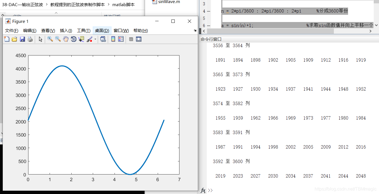This screenshot has width=379, height=194.
Task: Click the Link Plot toolbar icon
Action: 103,39
